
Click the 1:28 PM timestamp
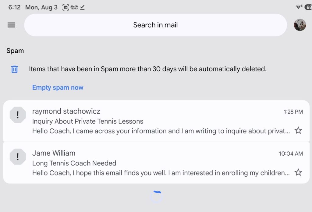(x=293, y=112)
